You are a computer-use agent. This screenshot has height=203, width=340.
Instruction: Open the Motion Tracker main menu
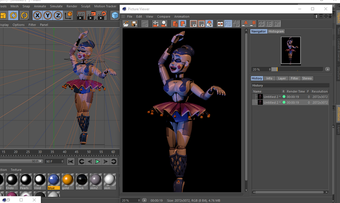point(105,6)
